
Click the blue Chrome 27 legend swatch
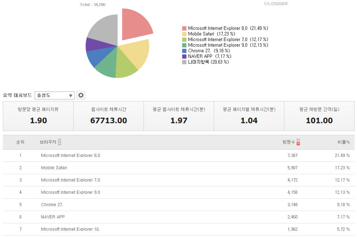[184, 51]
